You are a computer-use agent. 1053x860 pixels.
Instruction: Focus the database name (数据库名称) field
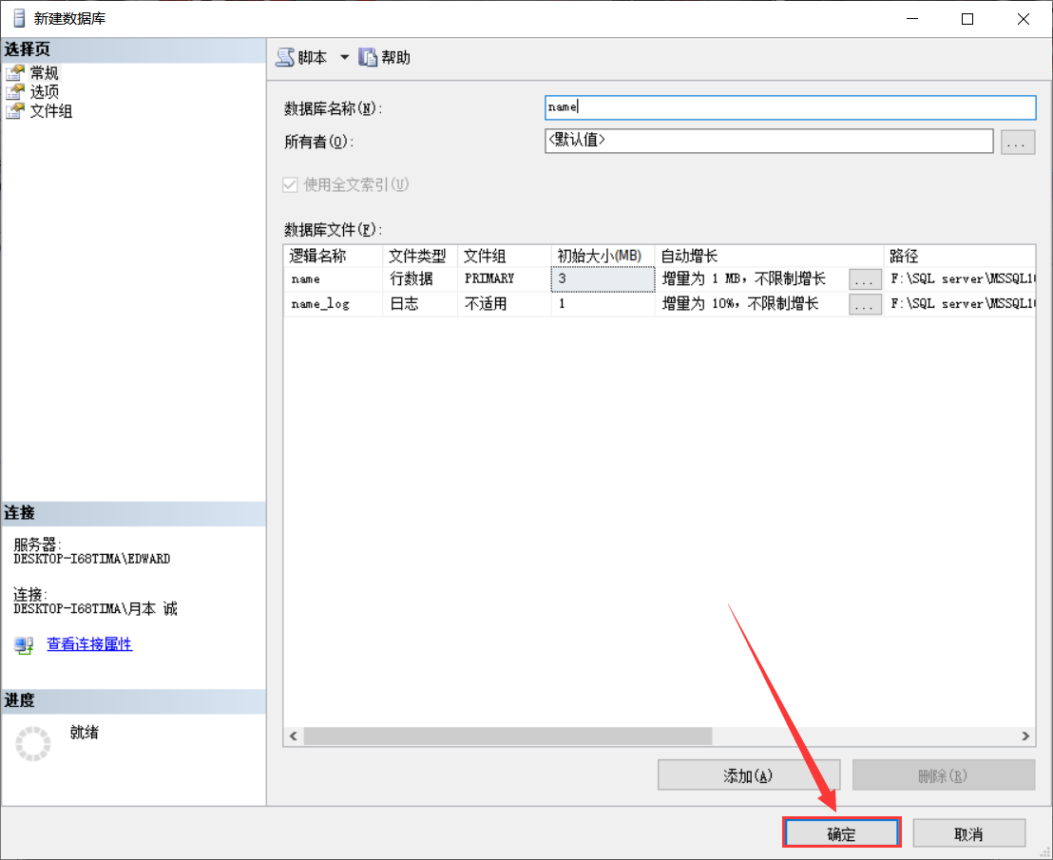790,107
